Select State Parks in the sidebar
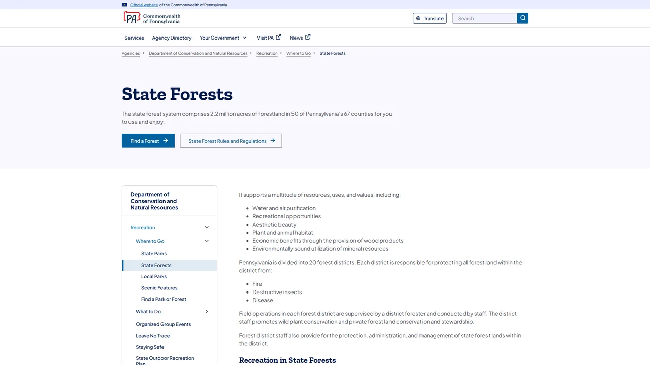This screenshot has height=365, width=650. tap(154, 253)
